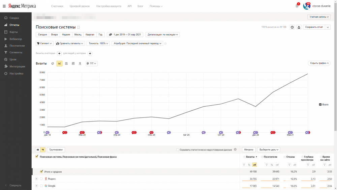Open the Детализация: по месяцам dropdown
337x190 pixels.
[163, 34]
